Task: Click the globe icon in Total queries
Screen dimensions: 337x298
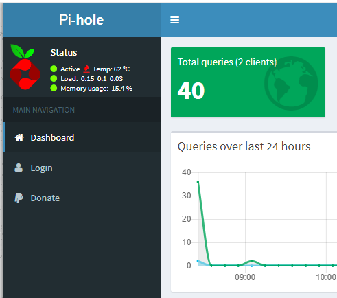Action: [x=291, y=83]
